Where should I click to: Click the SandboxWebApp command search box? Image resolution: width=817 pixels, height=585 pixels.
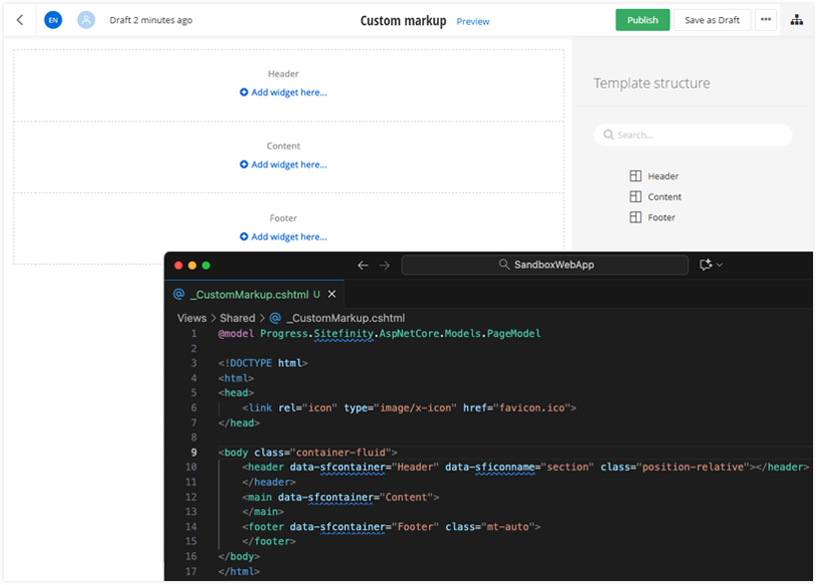[545, 265]
